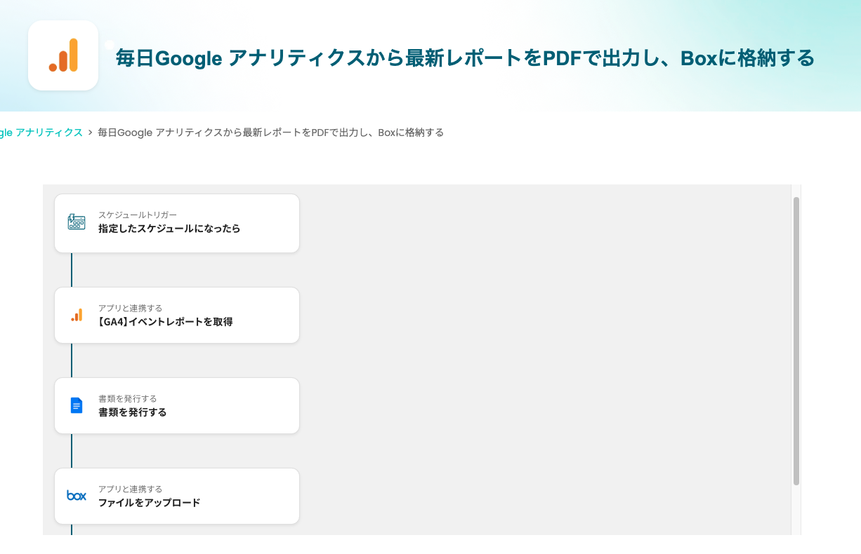Click the アプリと連携する label above GA4 step

click(131, 308)
